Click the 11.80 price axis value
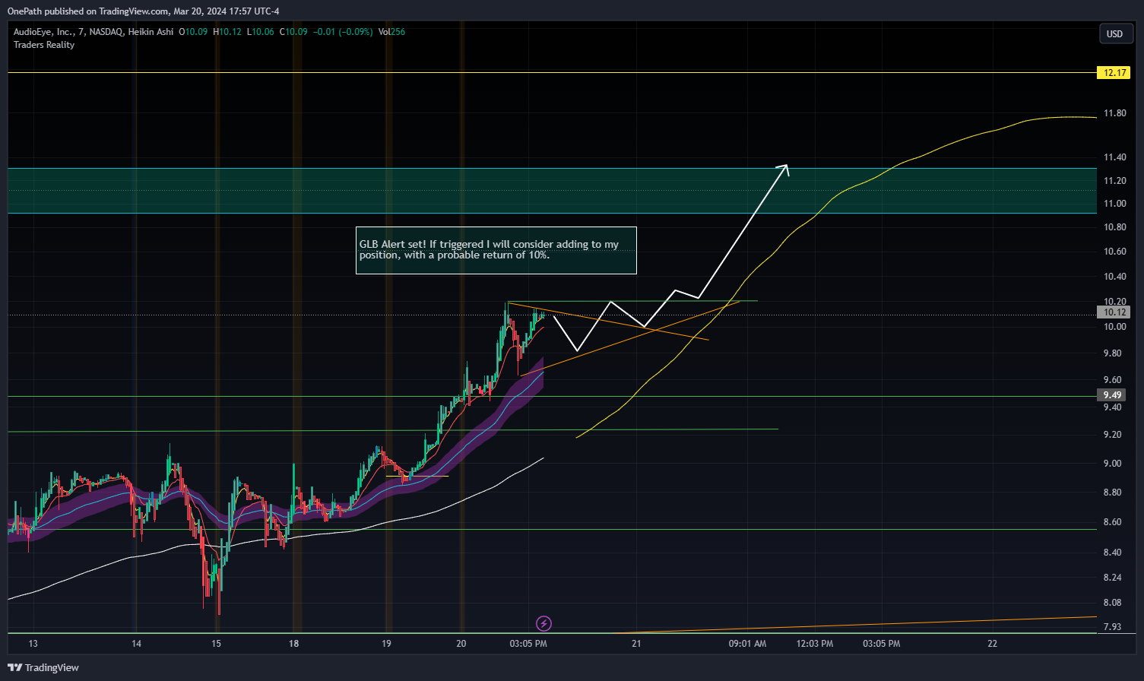The height and width of the screenshot is (681, 1144). tap(1115, 113)
